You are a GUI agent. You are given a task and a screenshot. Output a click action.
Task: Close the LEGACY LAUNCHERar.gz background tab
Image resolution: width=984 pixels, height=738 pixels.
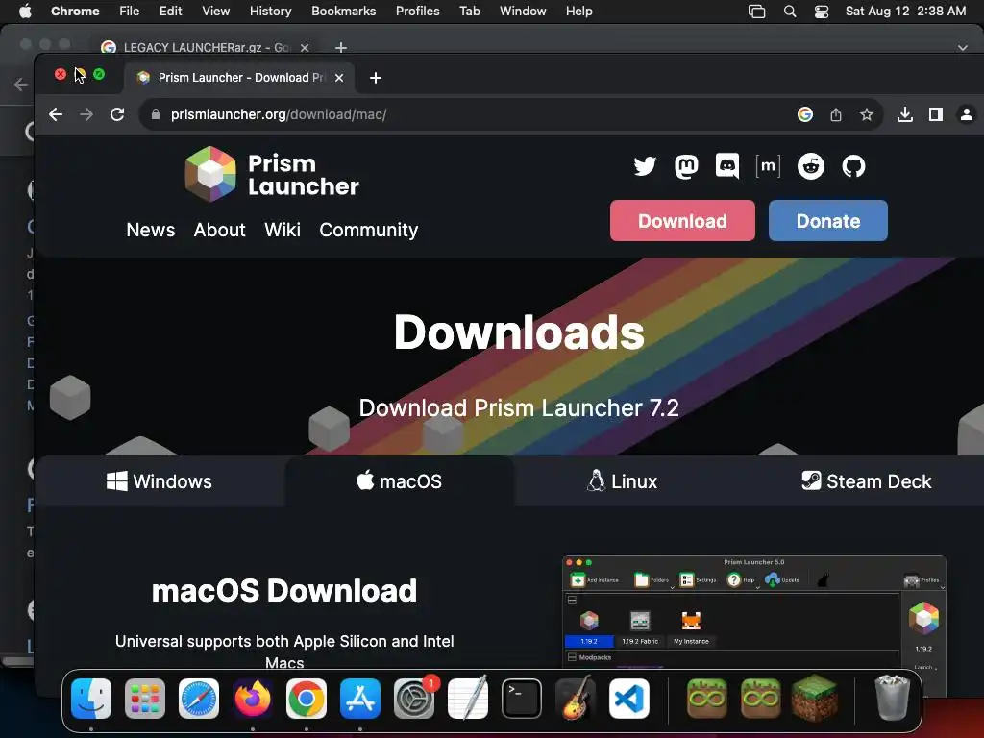click(x=305, y=48)
